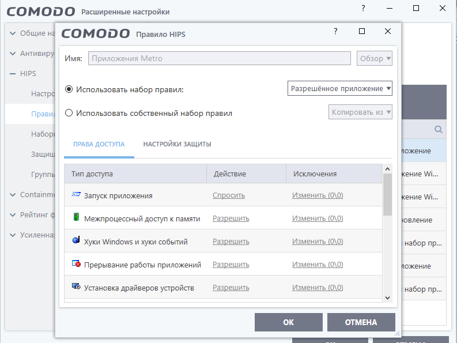Click the application termination row icon
Viewport: 457px width, 343px height.
pos(76,263)
